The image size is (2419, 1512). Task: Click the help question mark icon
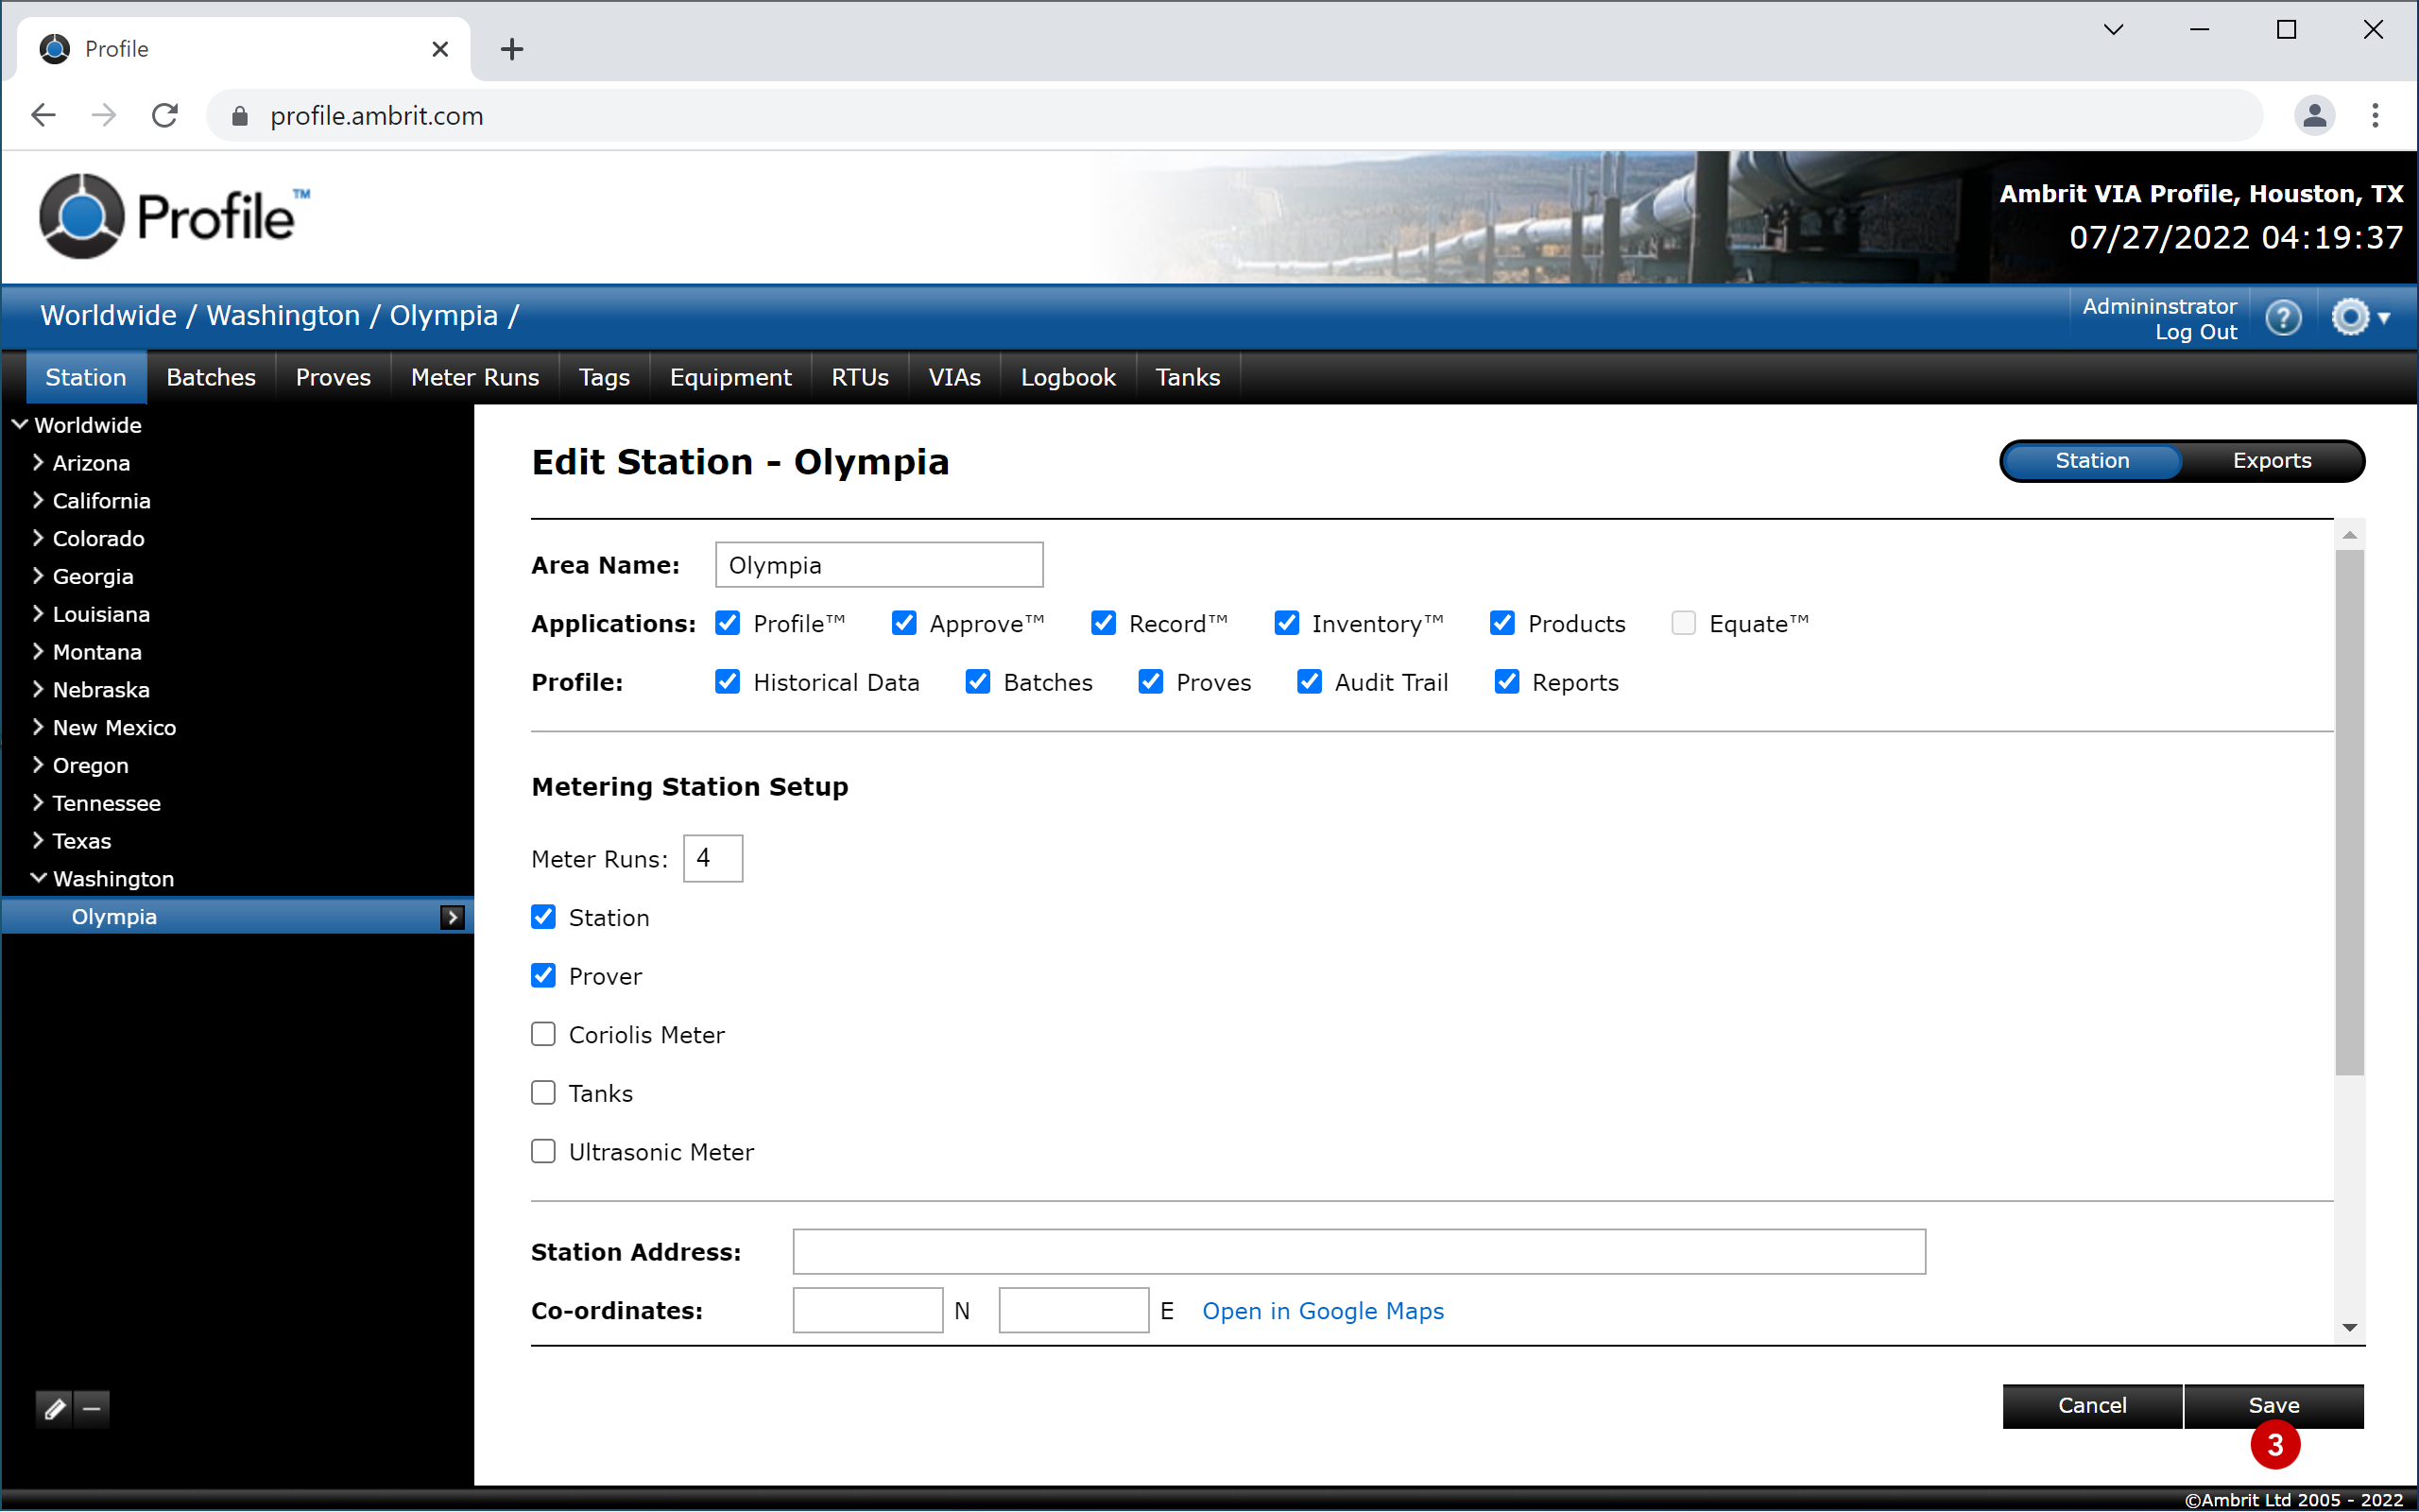pos(2283,318)
